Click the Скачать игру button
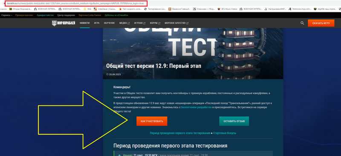 point(321,23)
